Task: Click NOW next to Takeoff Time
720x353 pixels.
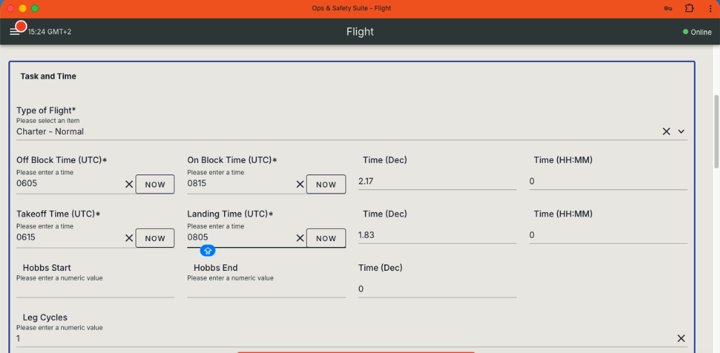Action: [x=155, y=238]
